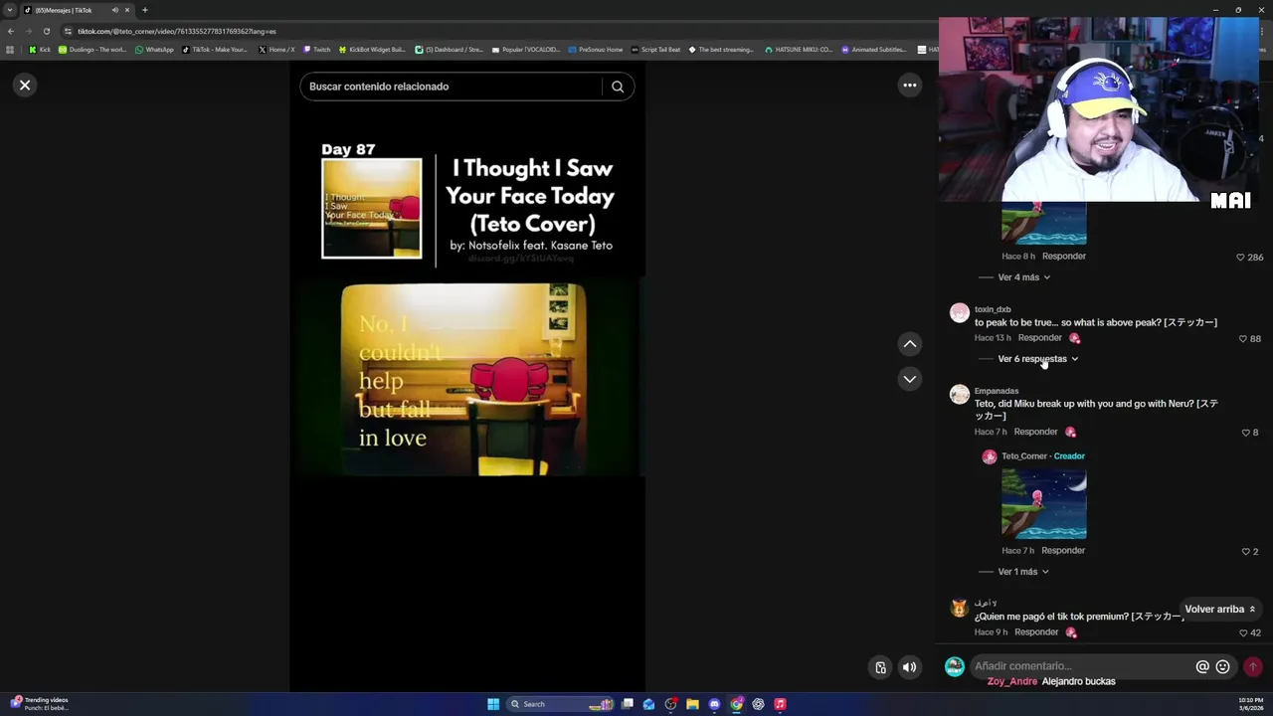Open the Home / X bookmark
The height and width of the screenshot is (716, 1273).
[276, 50]
